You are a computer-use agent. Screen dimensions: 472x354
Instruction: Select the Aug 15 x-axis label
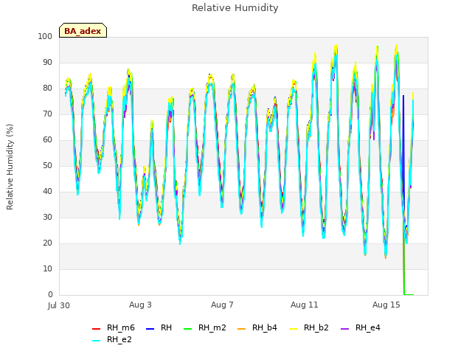386,305
